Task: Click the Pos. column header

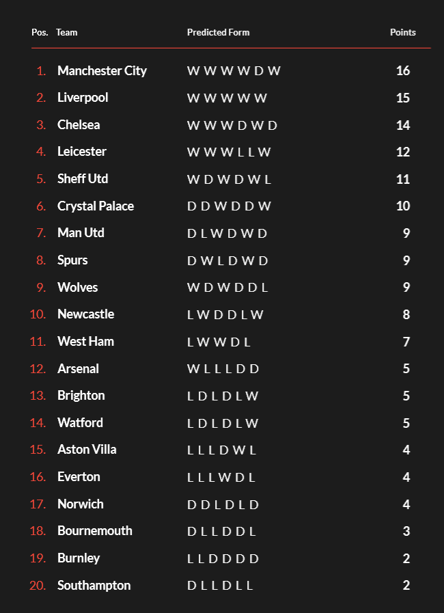Action: pos(40,32)
